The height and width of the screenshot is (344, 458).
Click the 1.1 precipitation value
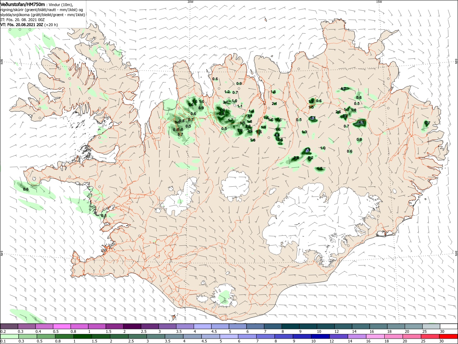click(x=240, y=106)
